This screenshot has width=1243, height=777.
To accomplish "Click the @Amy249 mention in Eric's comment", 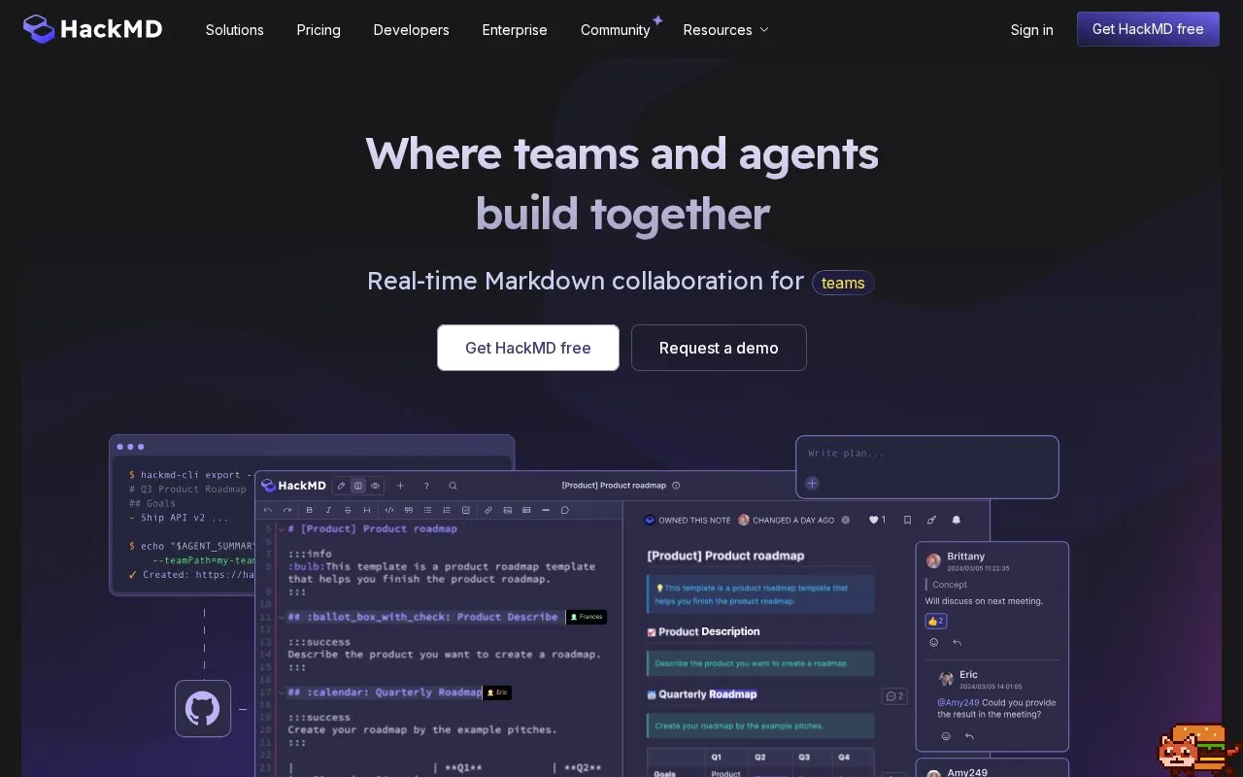I will point(957,702).
